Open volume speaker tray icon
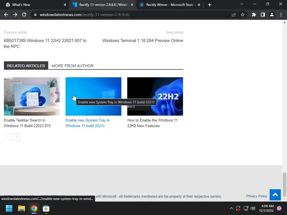This screenshot has width=287, height=215. [x=253, y=208]
